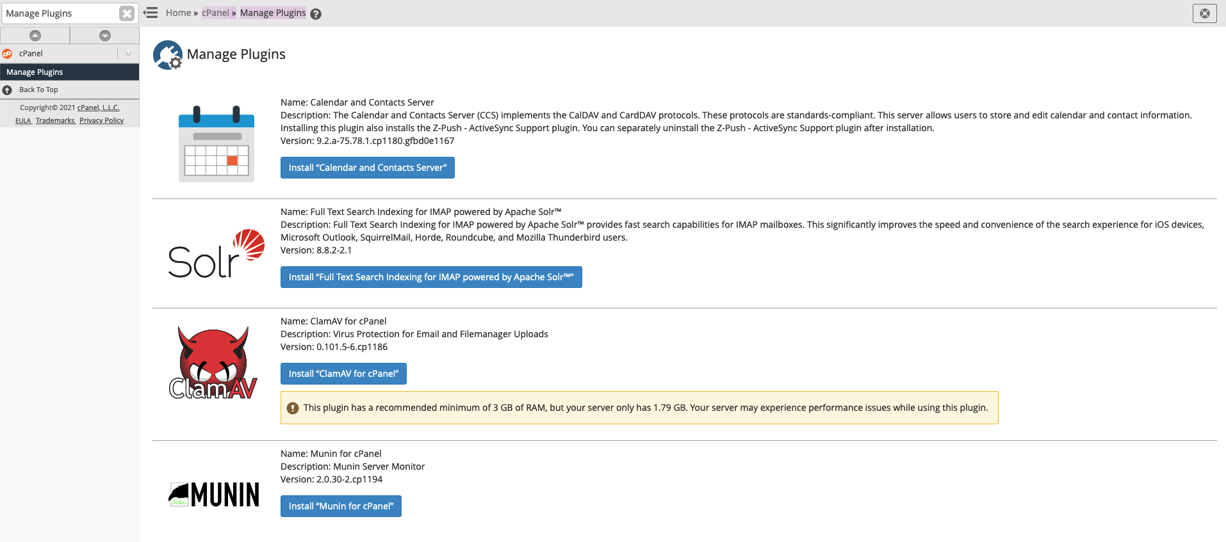The width and height of the screenshot is (1226, 542).
Task: Open the EULA link
Action: 23,120
